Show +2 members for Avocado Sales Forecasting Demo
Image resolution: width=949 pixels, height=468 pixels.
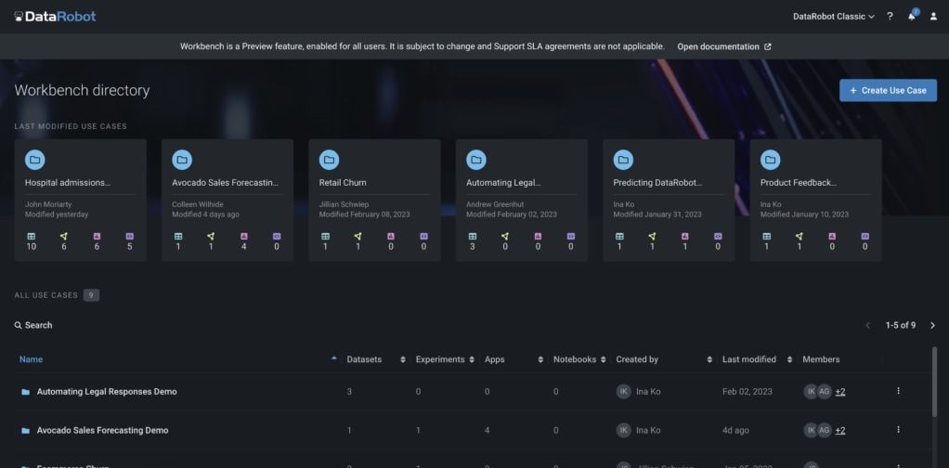[840, 431]
